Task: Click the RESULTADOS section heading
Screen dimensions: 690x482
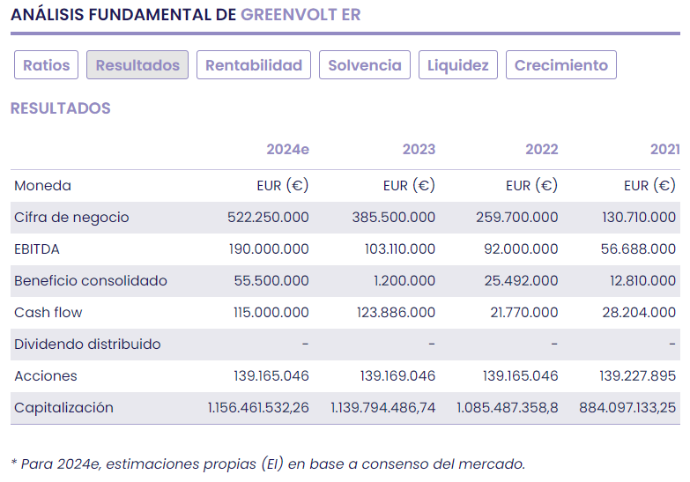Action: (61, 108)
